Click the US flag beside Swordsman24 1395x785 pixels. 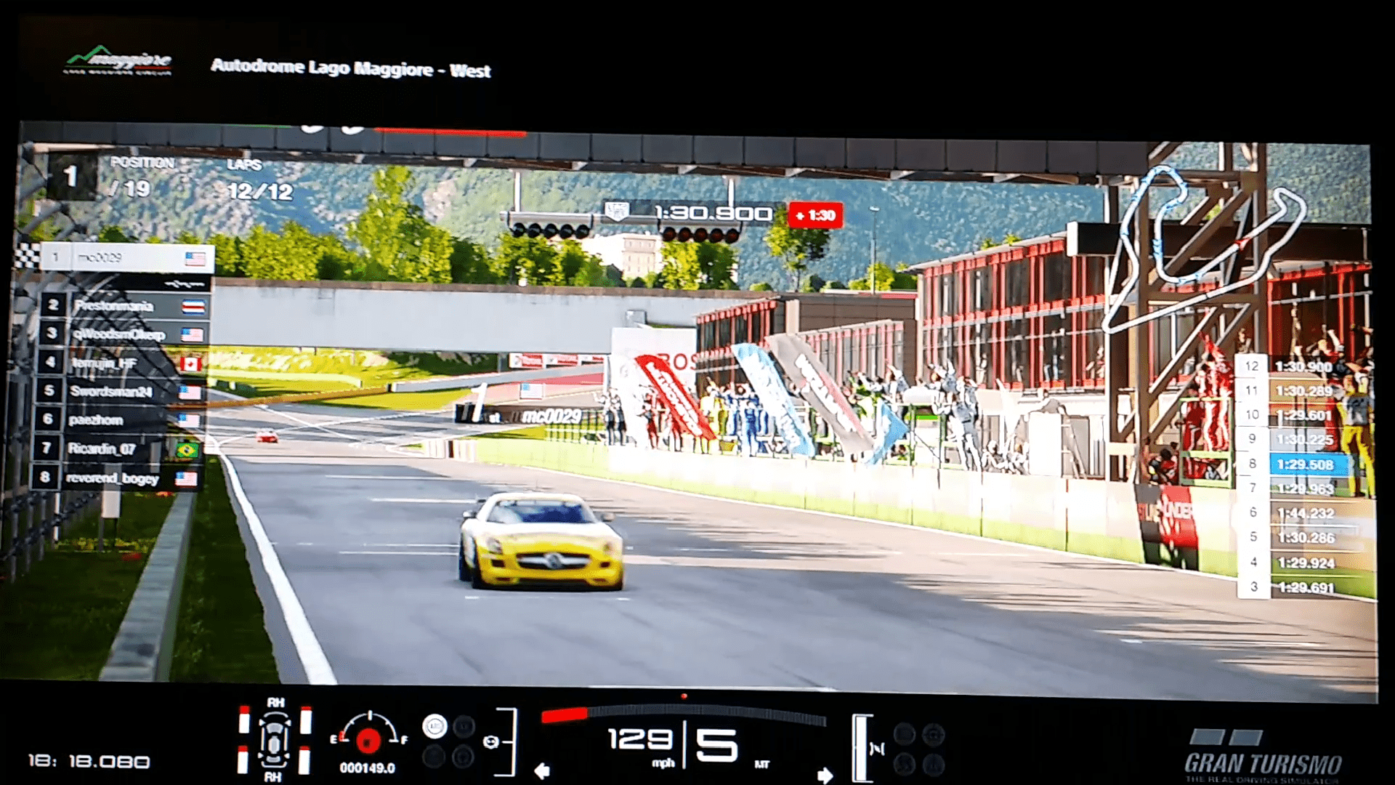190,392
